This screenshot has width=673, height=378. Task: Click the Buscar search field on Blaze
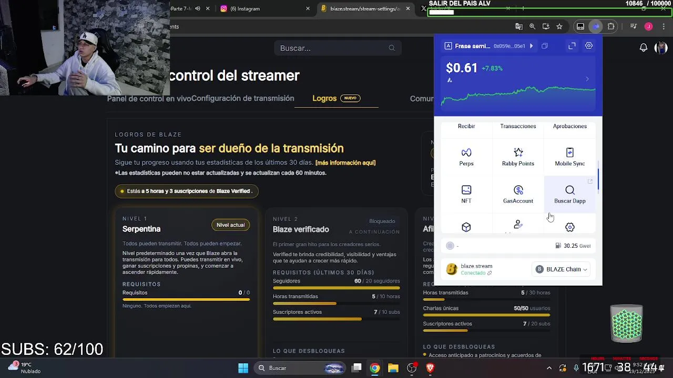(x=338, y=48)
